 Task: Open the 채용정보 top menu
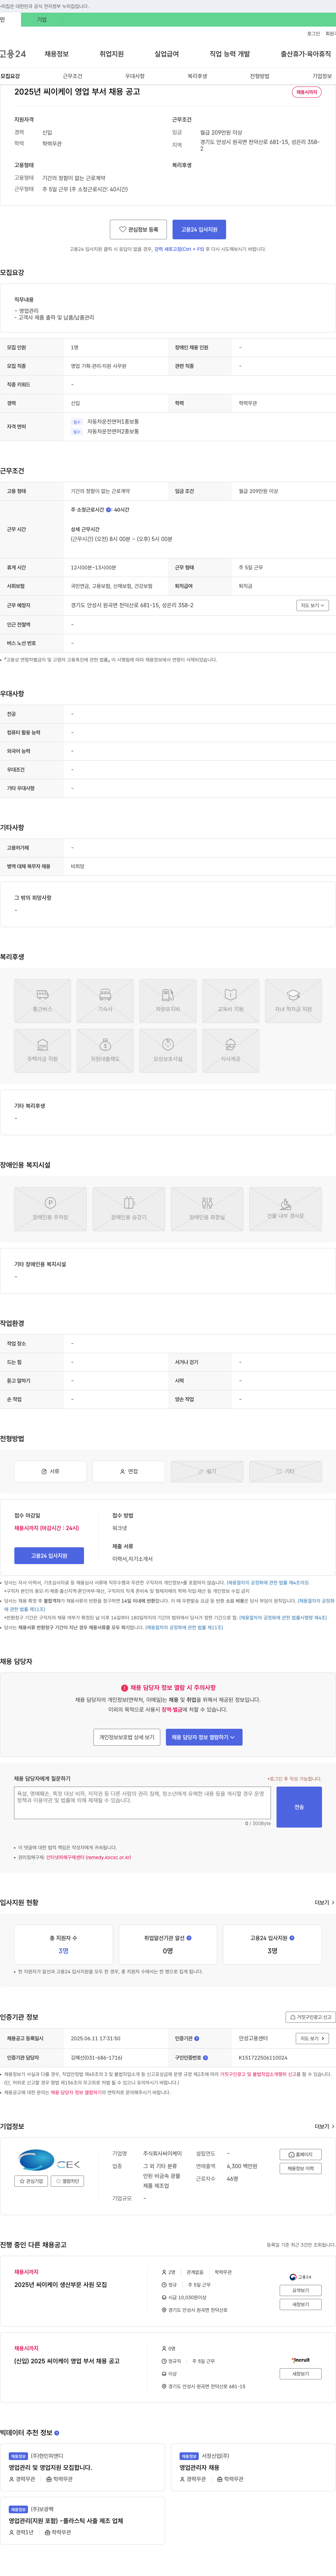pos(57,54)
